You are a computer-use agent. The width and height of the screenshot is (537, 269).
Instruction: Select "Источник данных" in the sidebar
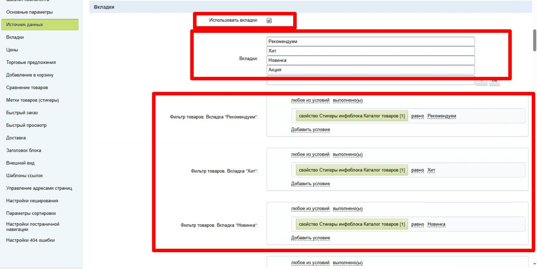(25, 25)
